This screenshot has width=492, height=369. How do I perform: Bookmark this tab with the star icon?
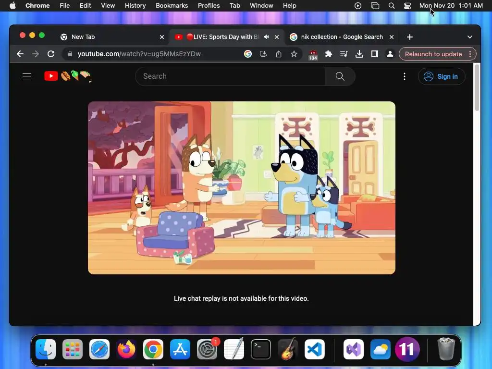click(294, 54)
